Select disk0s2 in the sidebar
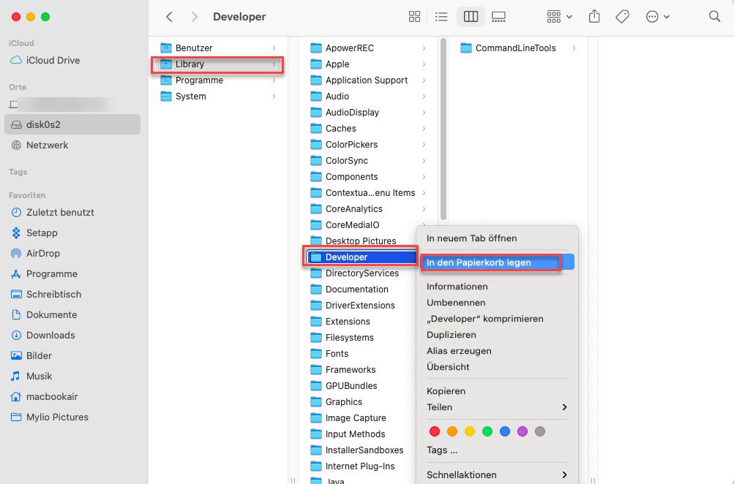The height and width of the screenshot is (484, 734). (72, 124)
